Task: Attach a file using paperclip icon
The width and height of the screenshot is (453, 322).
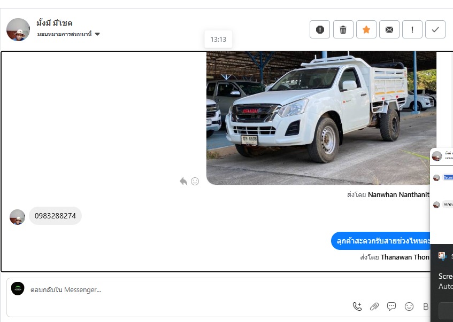Action: pos(374,307)
